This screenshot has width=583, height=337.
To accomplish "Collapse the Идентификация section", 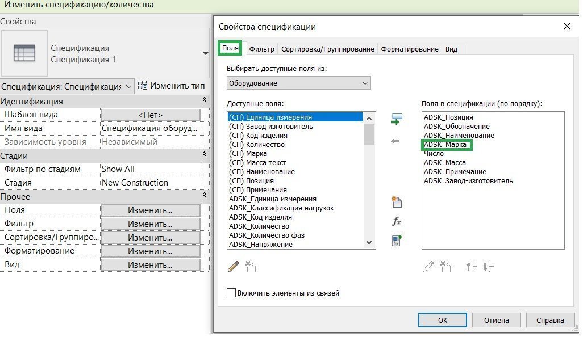I will click(204, 101).
